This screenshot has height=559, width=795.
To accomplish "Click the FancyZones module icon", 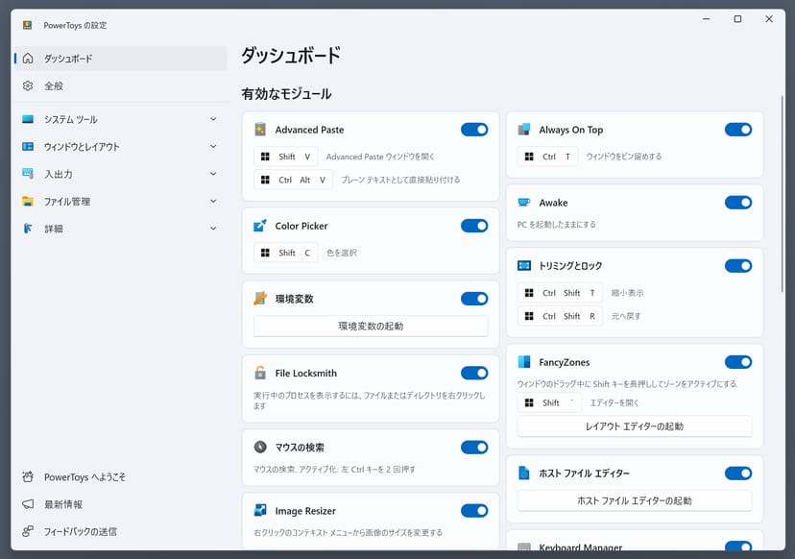I will (x=524, y=362).
